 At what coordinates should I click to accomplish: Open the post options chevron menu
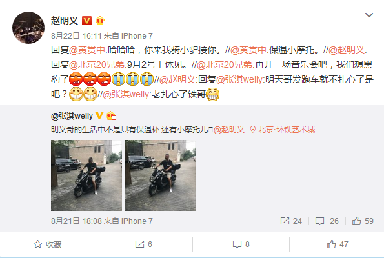[x=369, y=15]
